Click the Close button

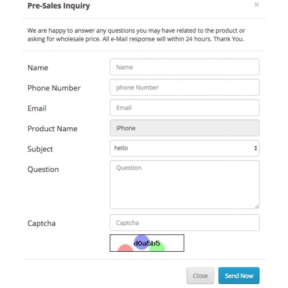click(x=200, y=275)
